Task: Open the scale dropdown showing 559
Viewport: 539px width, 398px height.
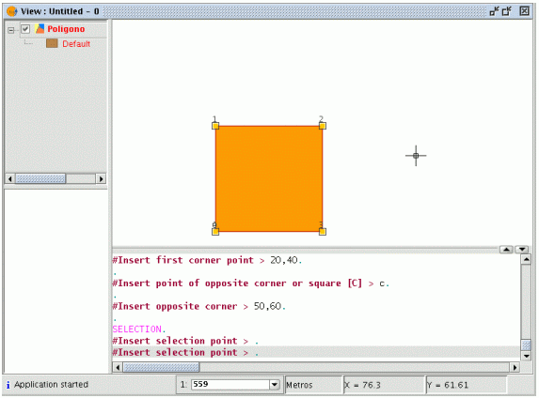Action: click(275, 385)
